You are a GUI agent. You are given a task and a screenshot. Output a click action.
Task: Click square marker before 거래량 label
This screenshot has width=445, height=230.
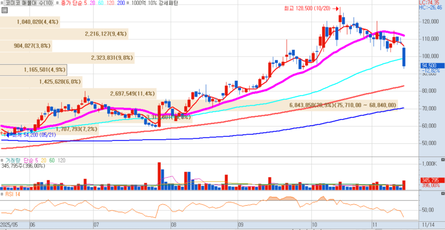[2, 160]
